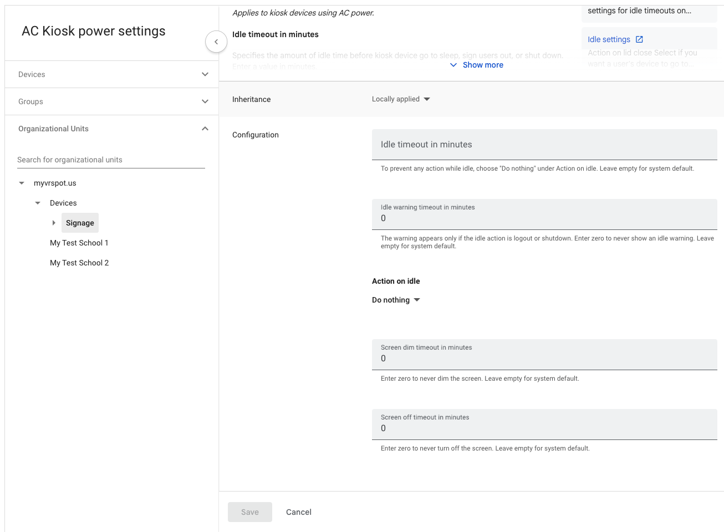This screenshot has width=724, height=532.
Task: Expand the Signage unit arrow
Action: (x=54, y=223)
